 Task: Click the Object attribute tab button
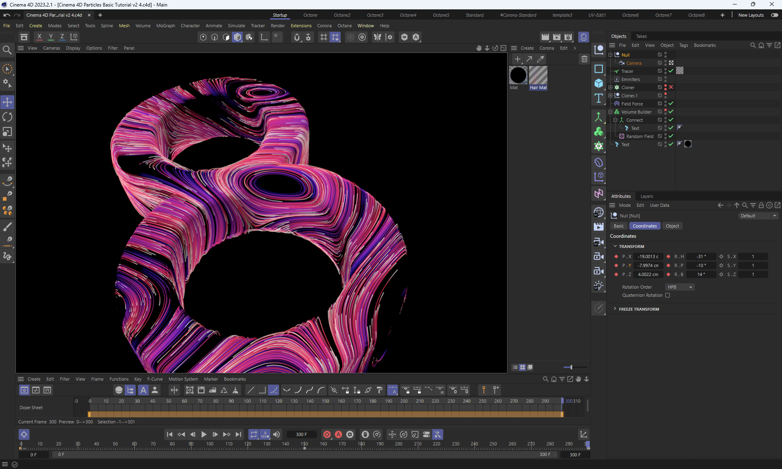672,226
